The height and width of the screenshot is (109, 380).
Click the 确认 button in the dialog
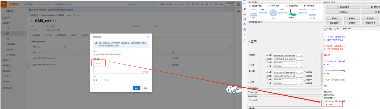click(137, 88)
